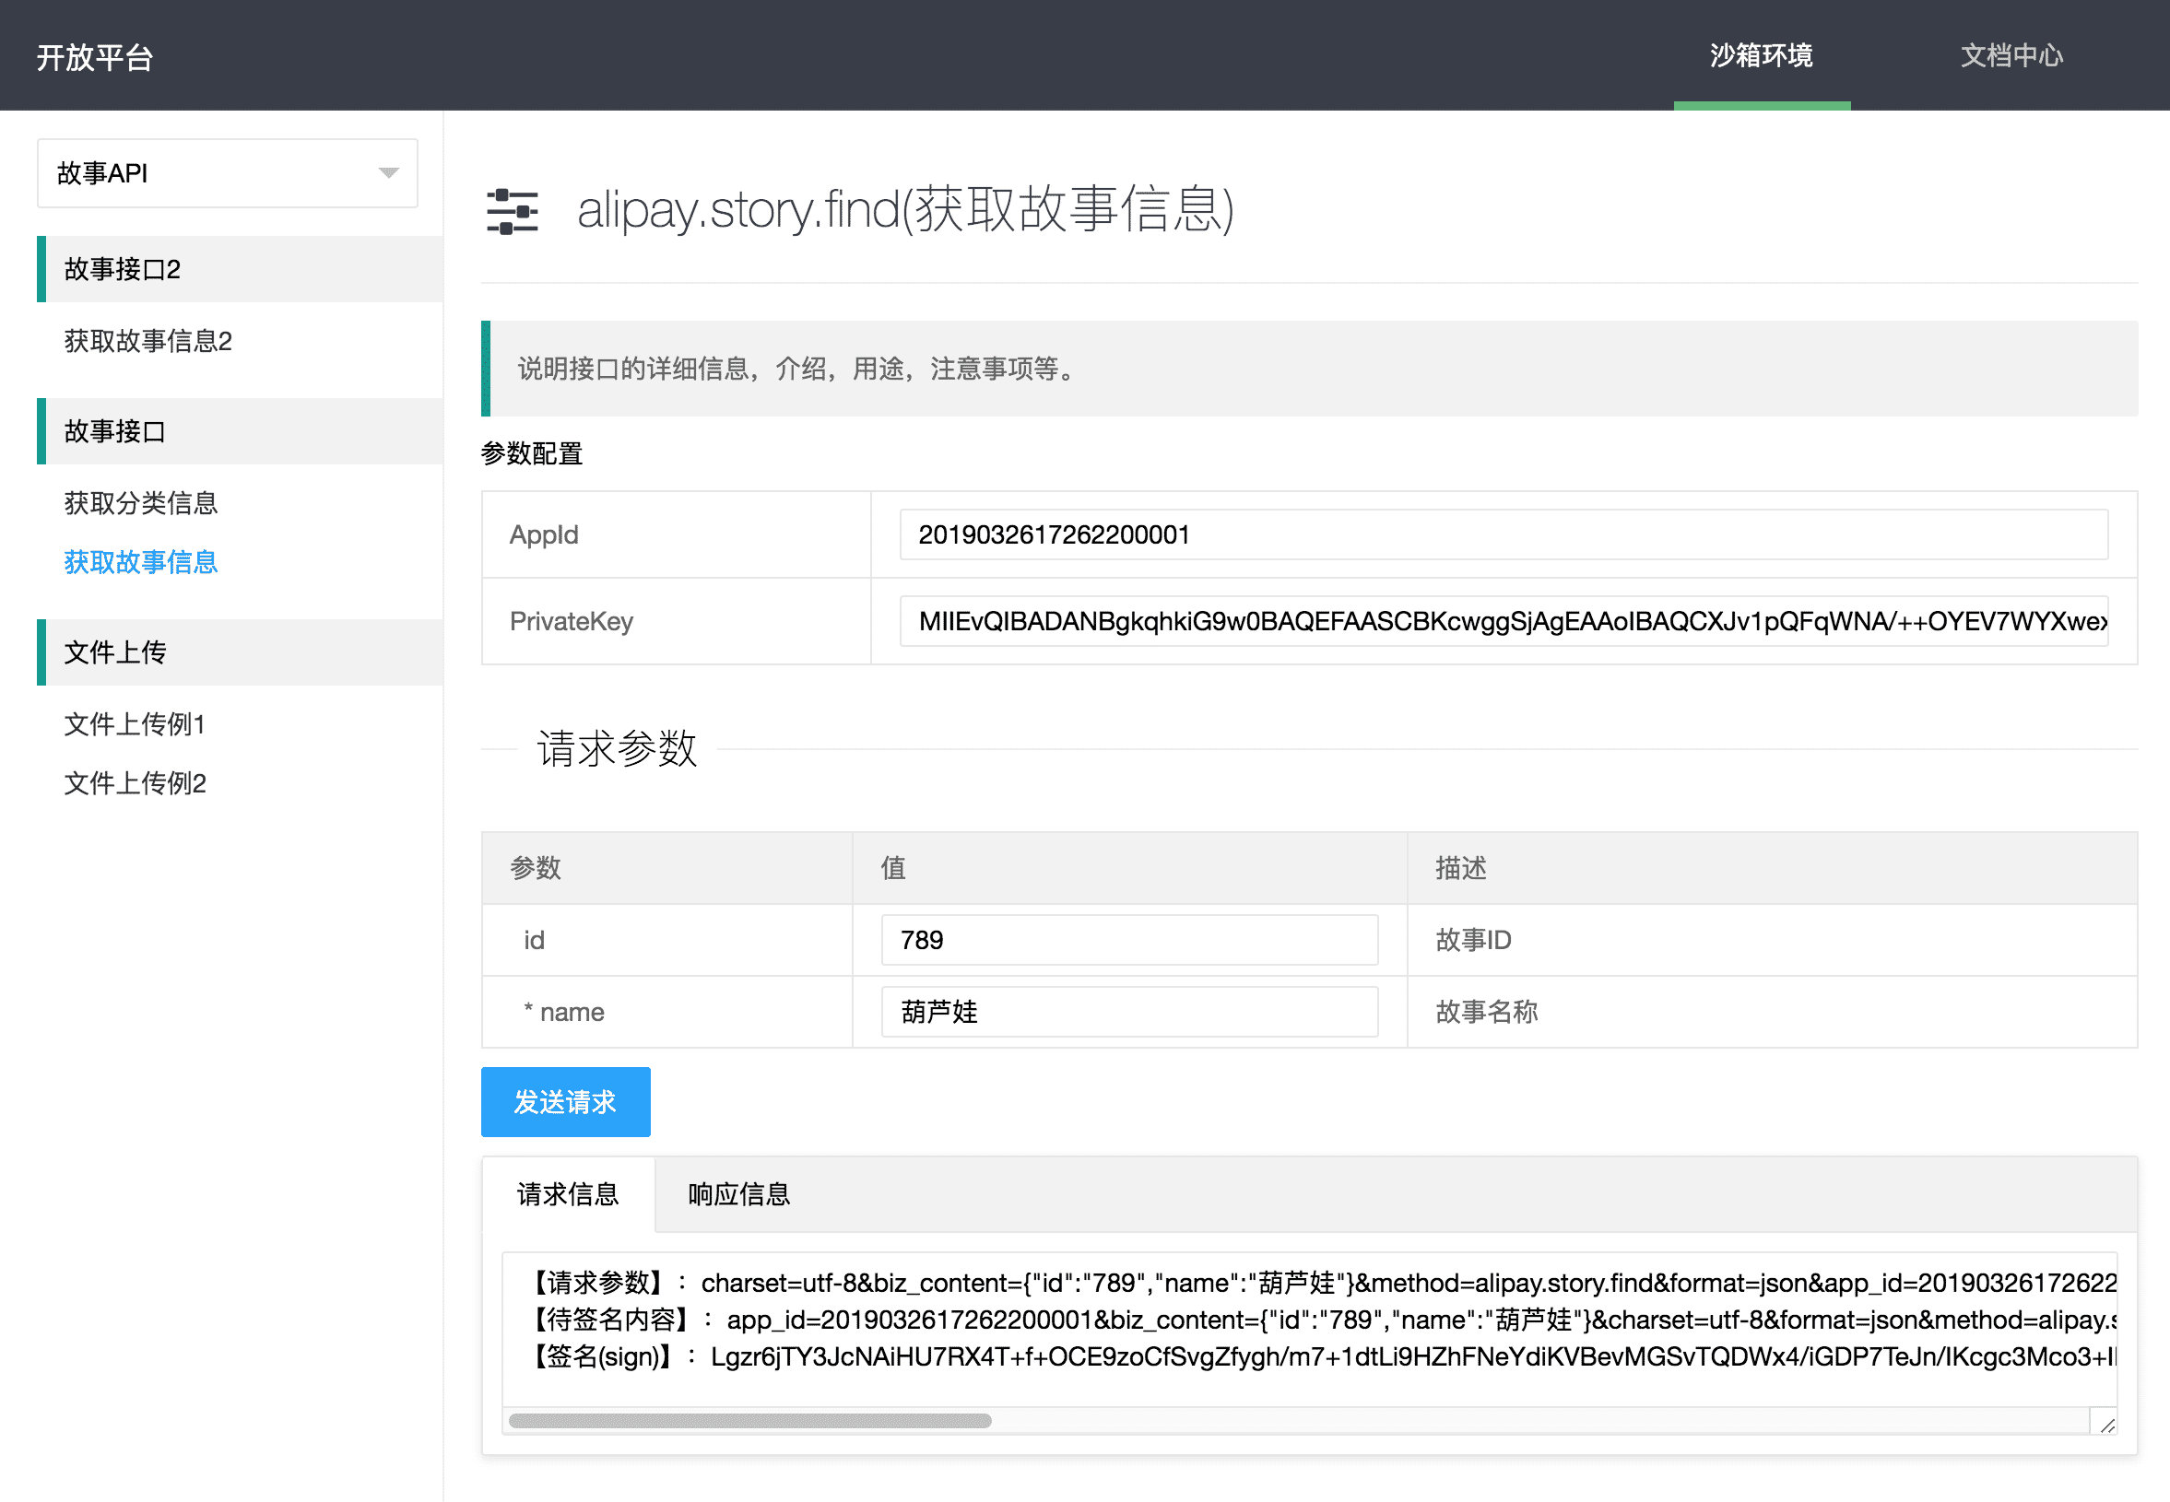Click the sliders icon beside the API title

tap(513, 211)
